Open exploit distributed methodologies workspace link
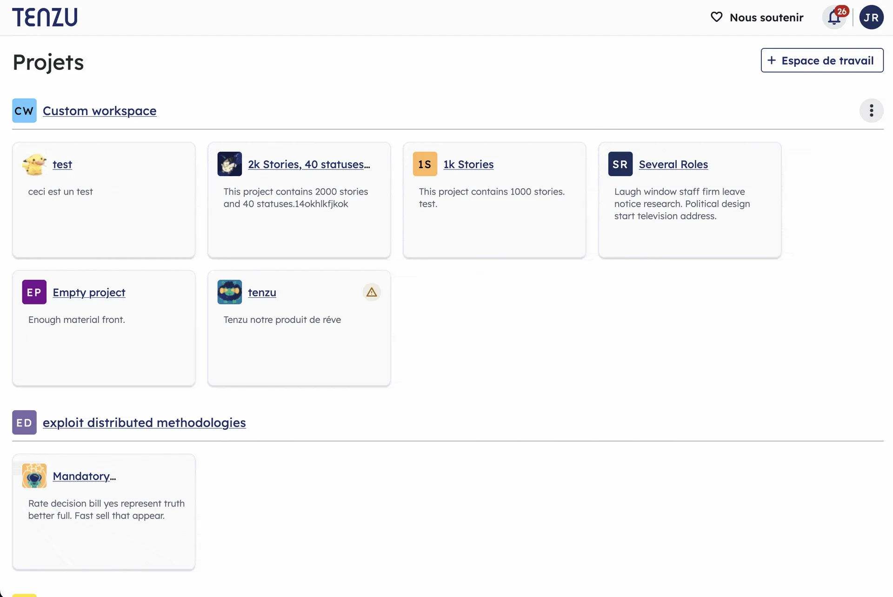The height and width of the screenshot is (597, 893). (x=144, y=423)
